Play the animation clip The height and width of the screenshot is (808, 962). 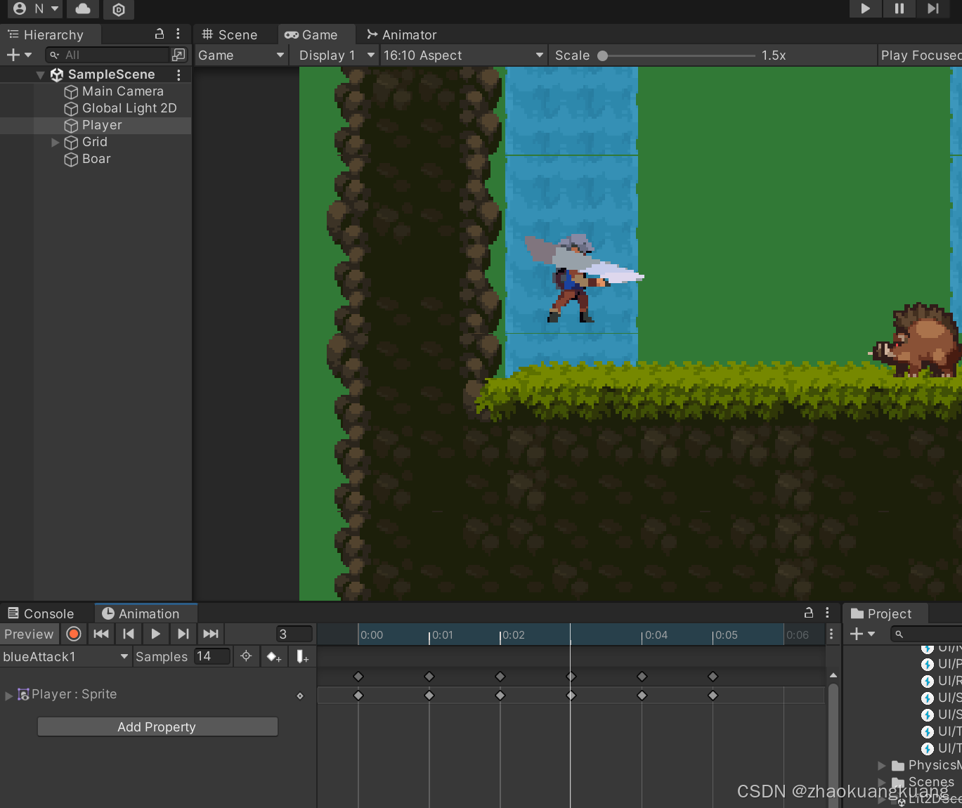click(155, 634)
